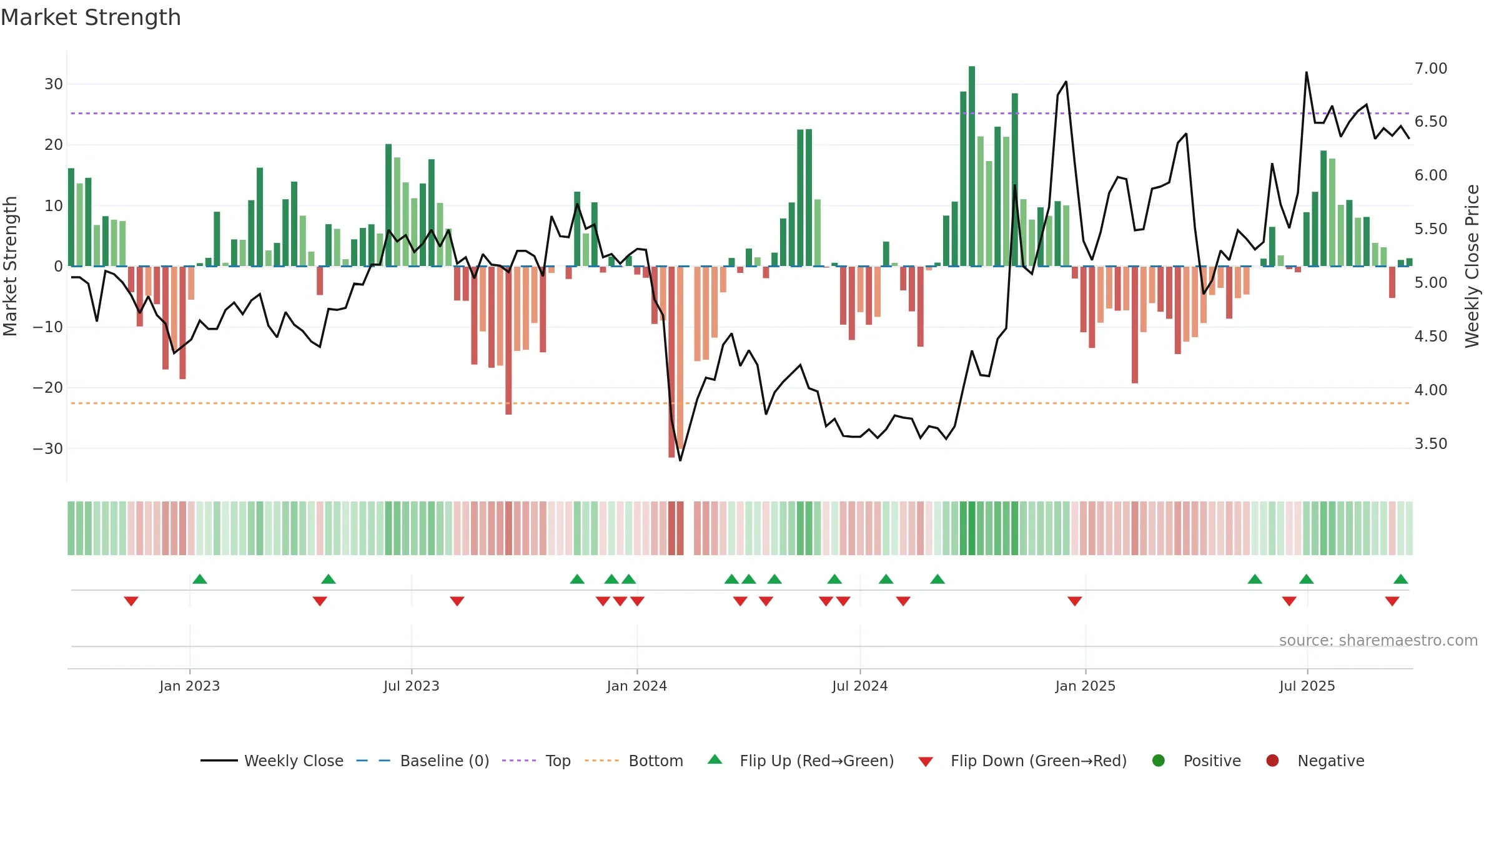Toggle the Baseline (0) legend entry
This screenshot has height=843, width=1499.
click(422, 761)
